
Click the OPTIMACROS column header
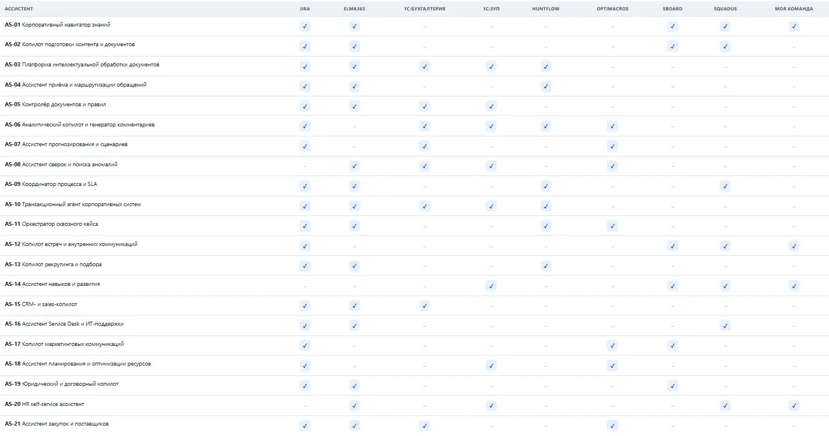pyautogui.click(x=612, y=9)
